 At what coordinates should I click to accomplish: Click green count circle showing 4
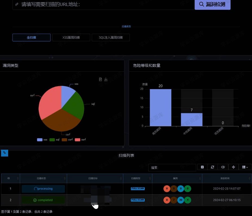188,200
